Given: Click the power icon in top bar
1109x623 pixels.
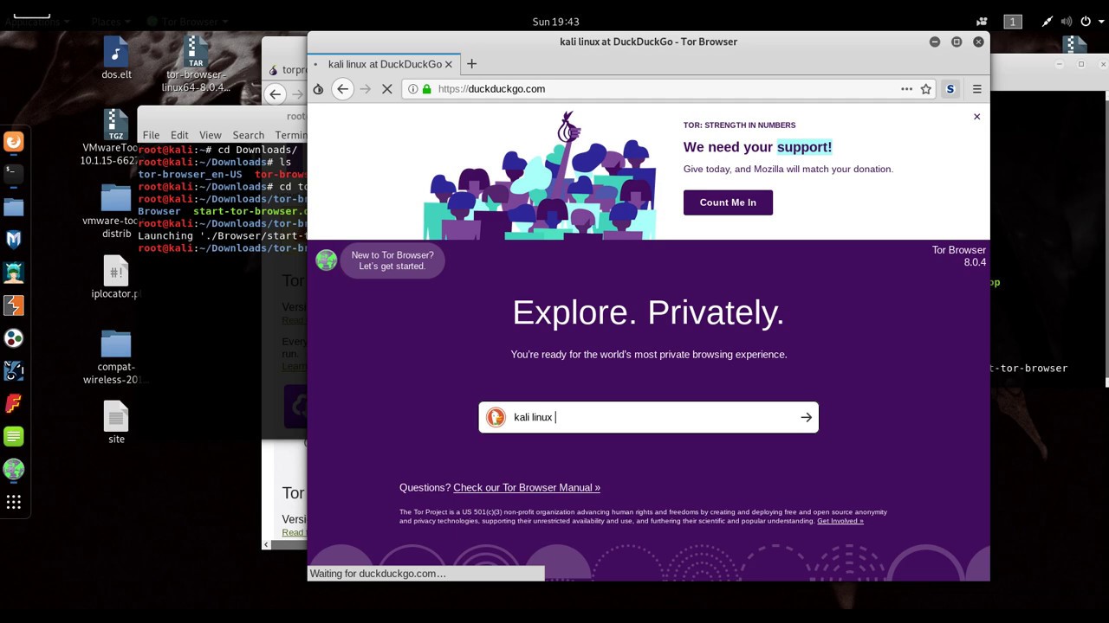Looking at the screenshot, I should (x=1086, y=22).
